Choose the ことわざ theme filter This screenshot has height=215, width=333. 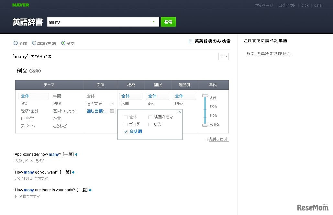(60, 126)
